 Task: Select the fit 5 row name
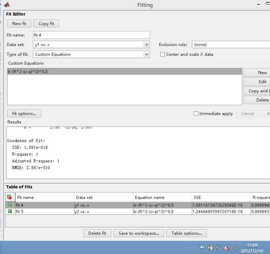click(x=45, y=211)
